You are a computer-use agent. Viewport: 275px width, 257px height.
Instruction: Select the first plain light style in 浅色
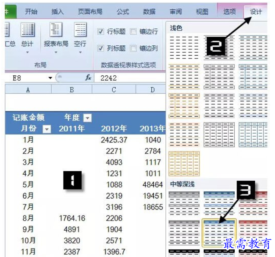[x=184, y=47]
